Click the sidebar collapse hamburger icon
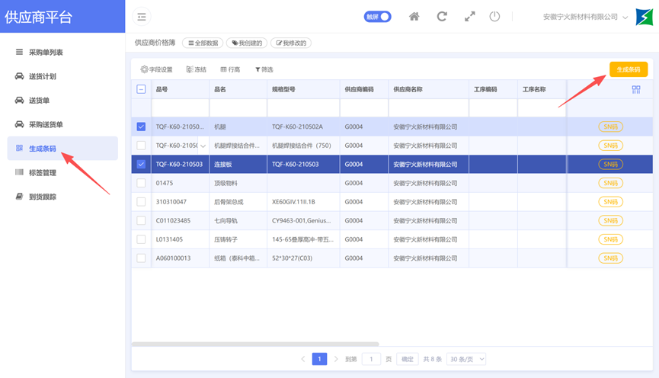The height and width of the screenshot is (378, 659). (x=142, y=17)
